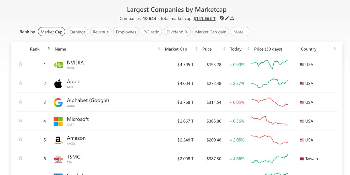This screenshot has height=175, width=350.
Task: Click the Google G logo icon
Action: pos(58,103)
